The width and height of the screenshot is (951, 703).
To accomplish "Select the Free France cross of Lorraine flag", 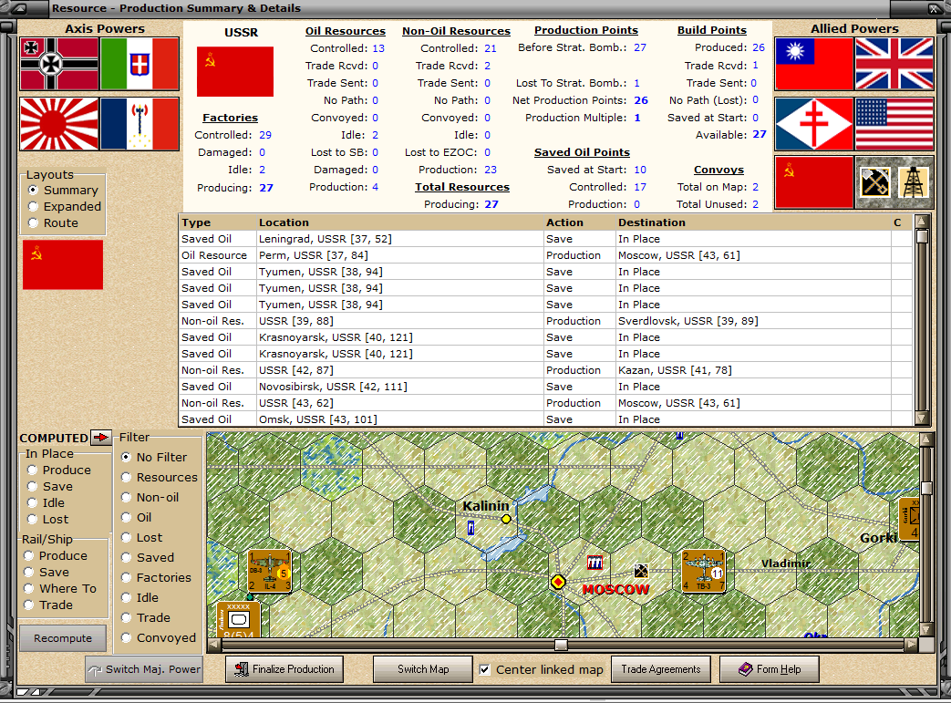I will click(814, 124).
